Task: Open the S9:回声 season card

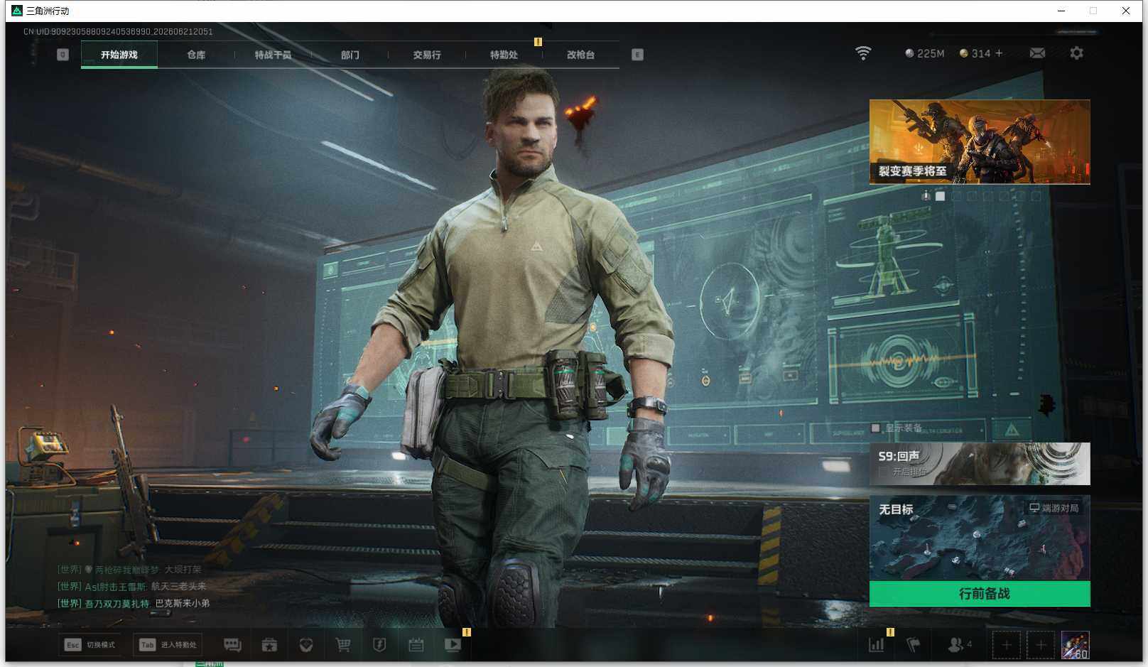Action: (980, 464)
